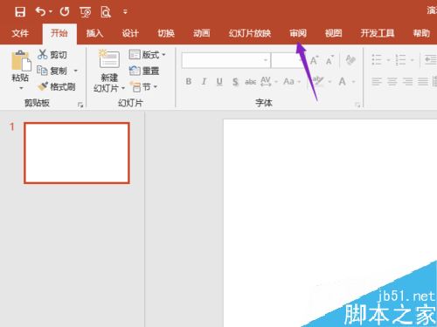Open the 幻灯片放映 tab
Viewport: 437px width, 327px height.
click(250, 33)
